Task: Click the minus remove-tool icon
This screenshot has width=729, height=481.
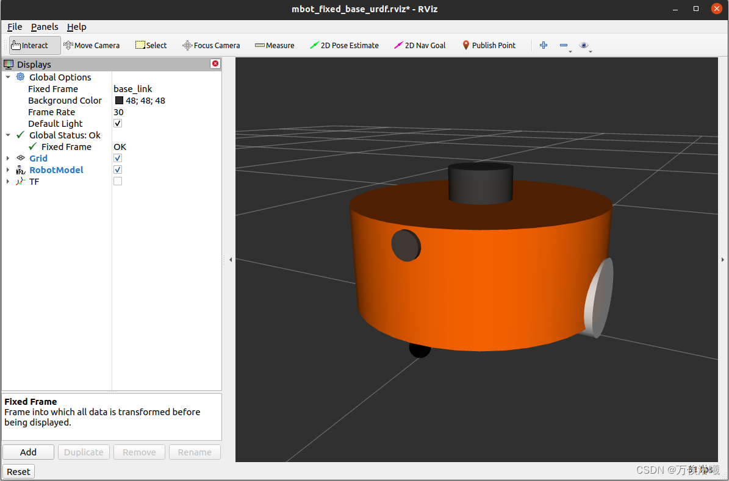Action: [564, 45]
